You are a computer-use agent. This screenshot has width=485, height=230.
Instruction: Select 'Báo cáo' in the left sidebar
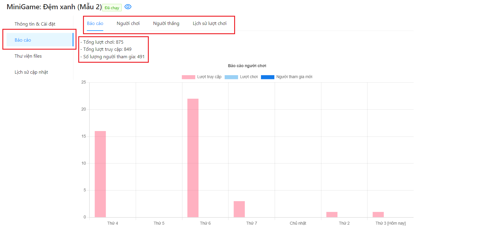point(23,40)
